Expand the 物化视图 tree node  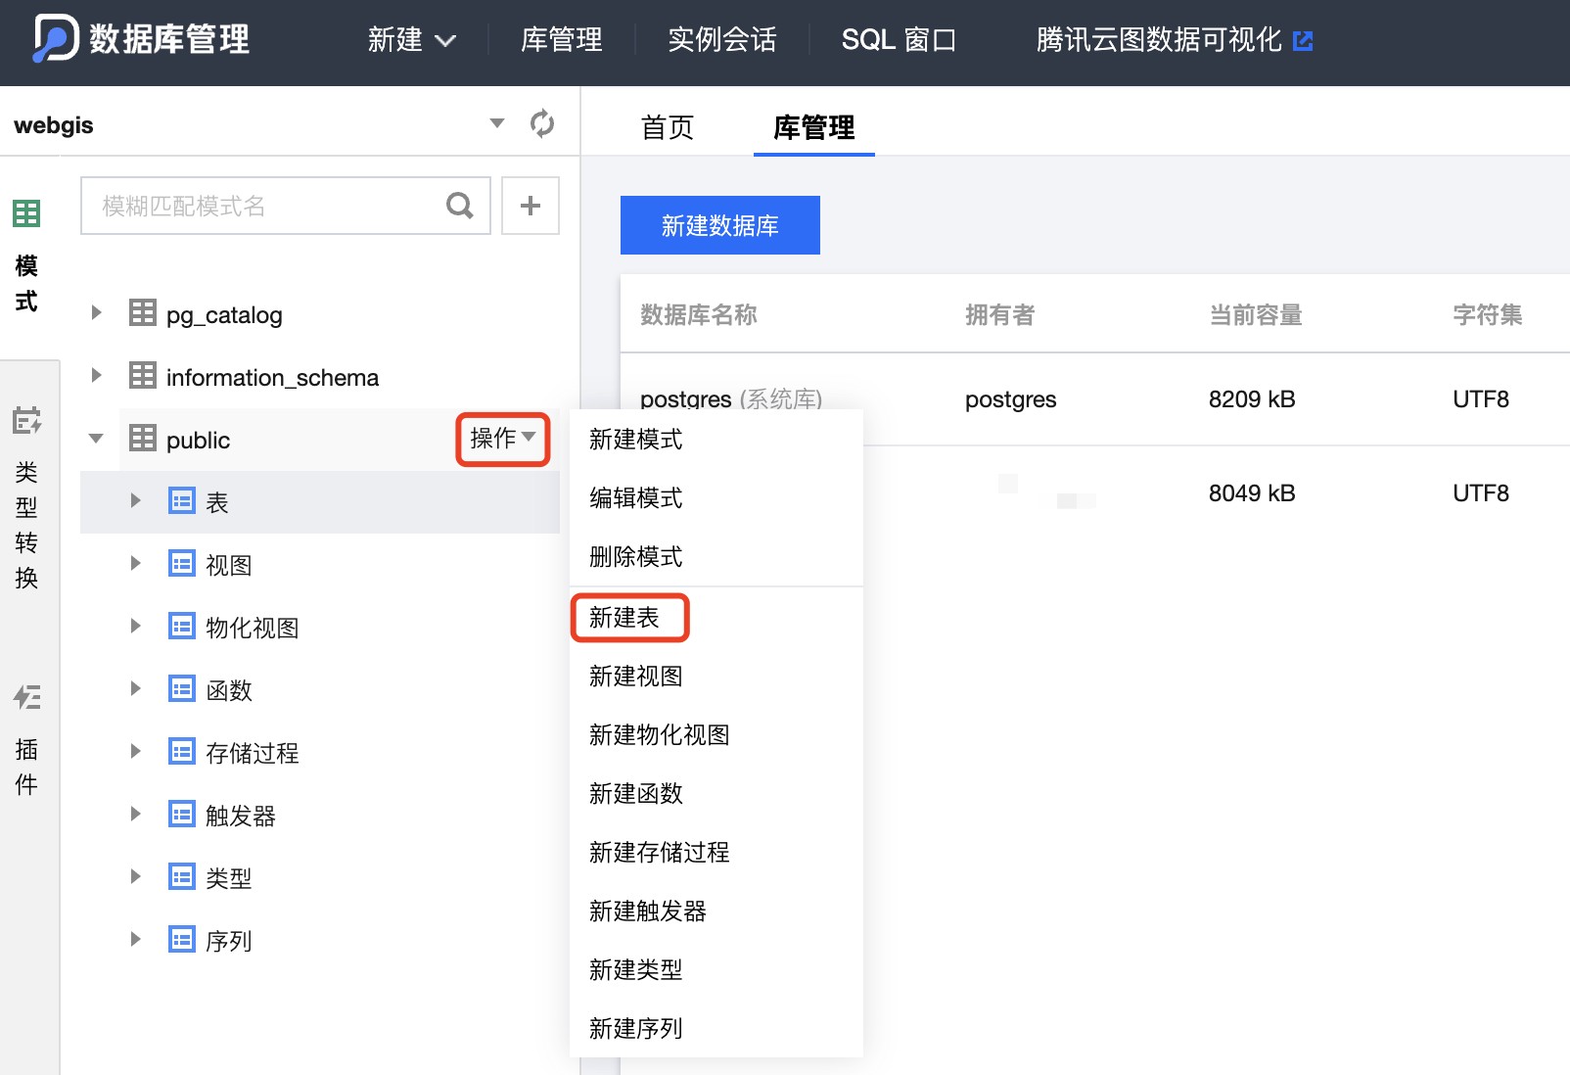tap(135, 627)
